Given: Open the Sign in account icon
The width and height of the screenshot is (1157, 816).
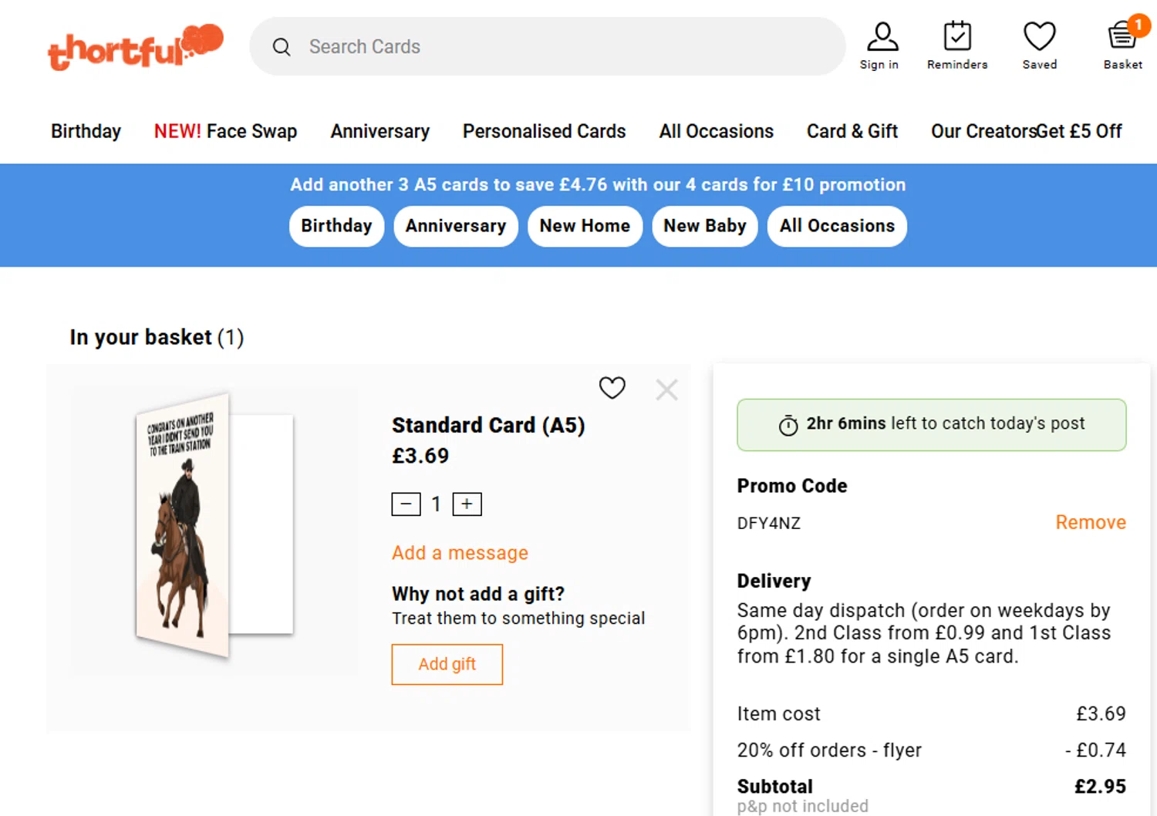Looking at the screenshot, I should [x=879, y=46].
